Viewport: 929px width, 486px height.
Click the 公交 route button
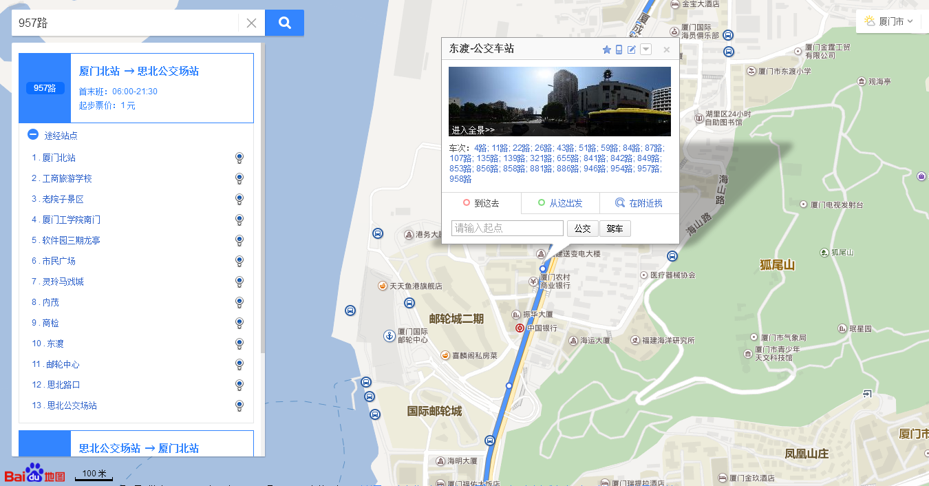coord(583,229)
